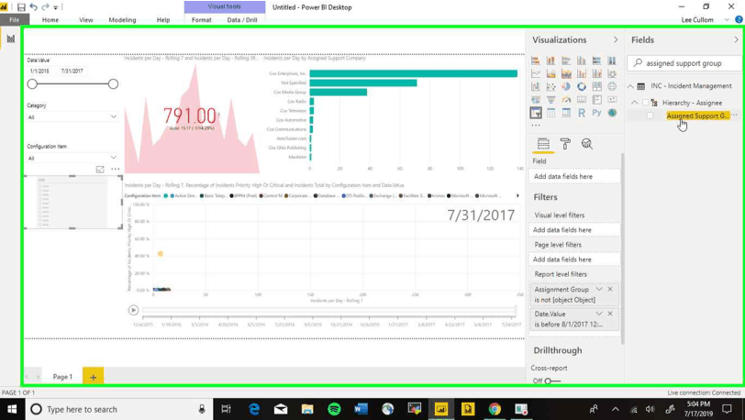Select the Table visualization
The width and height of the screenshot is (745, 420).
point(550,113)
